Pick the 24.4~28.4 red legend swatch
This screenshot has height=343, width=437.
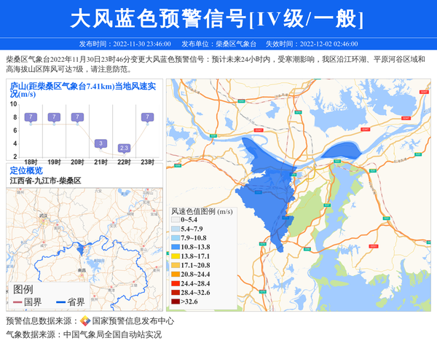[175, 283]
